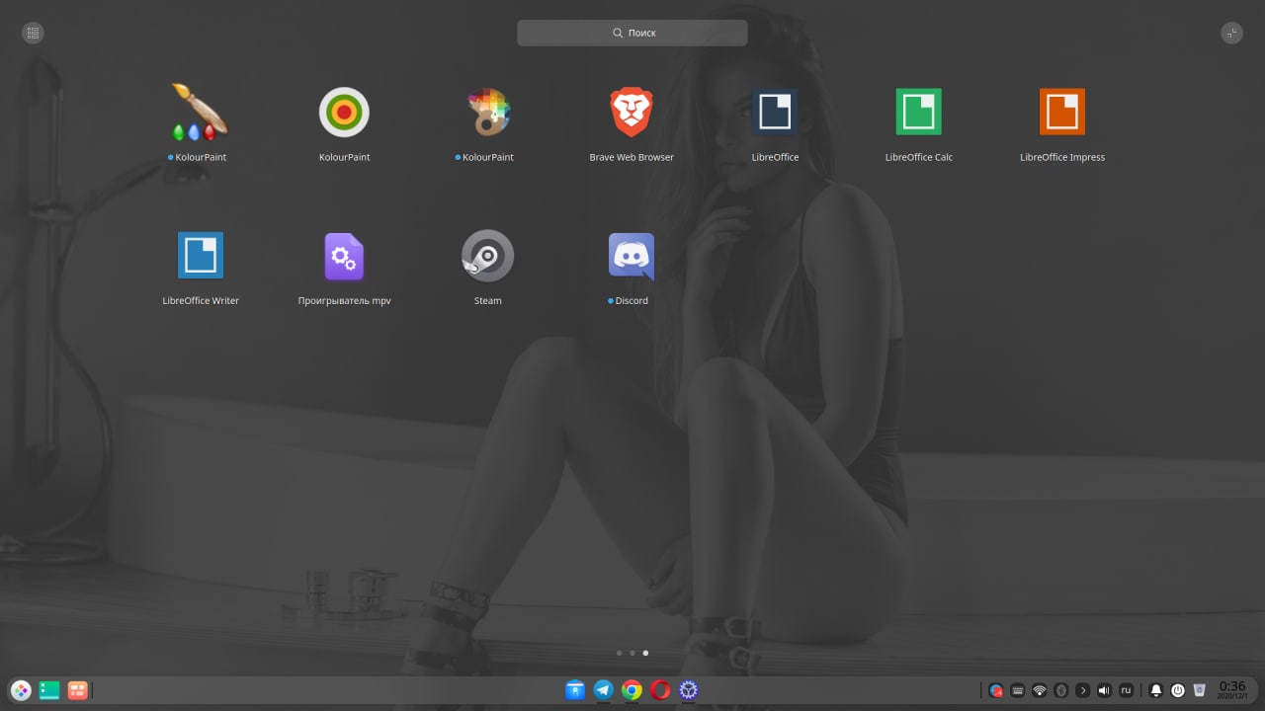Open the notification bell

1156,690
